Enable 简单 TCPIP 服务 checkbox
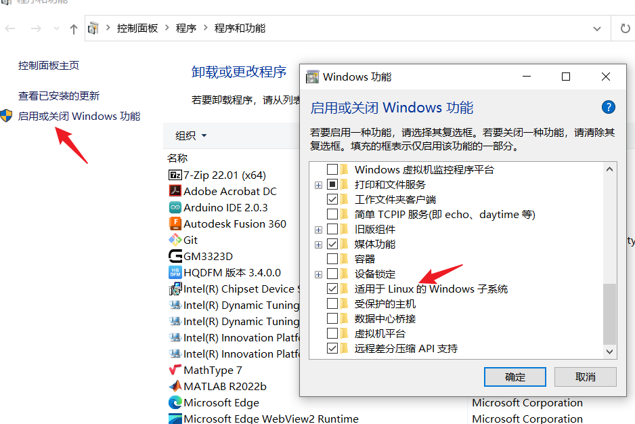Image resolution: width=635 pixels, height=424 pixels. pos(332,214)
